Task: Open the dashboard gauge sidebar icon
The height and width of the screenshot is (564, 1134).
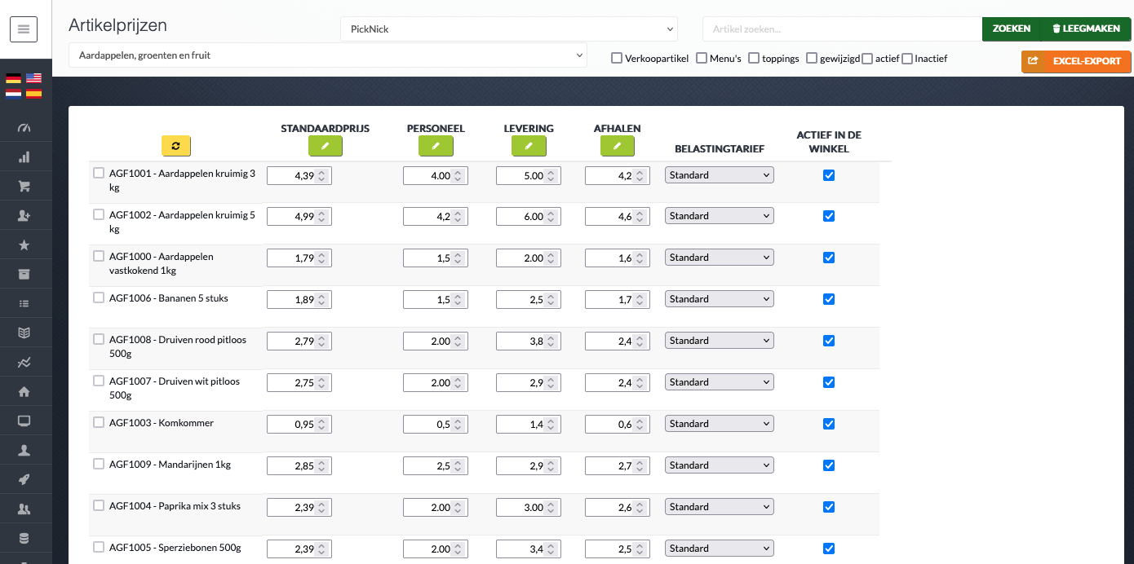Action: point(24,128)
